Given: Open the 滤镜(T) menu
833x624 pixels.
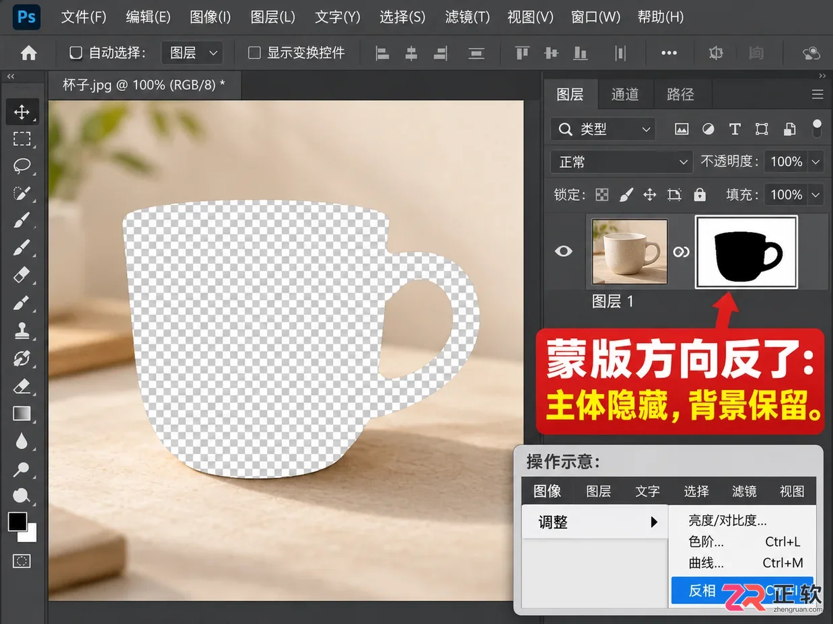Looking at the screenshot, I should click(x=467, y=17).
